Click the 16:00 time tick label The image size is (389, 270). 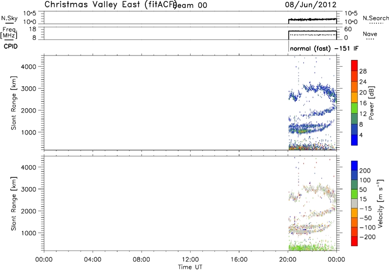click(239, 260)
